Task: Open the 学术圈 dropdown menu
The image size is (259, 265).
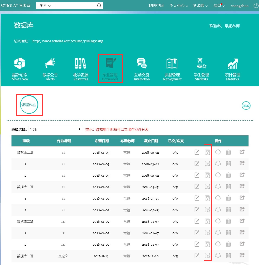Action: (x=201, y=6)
